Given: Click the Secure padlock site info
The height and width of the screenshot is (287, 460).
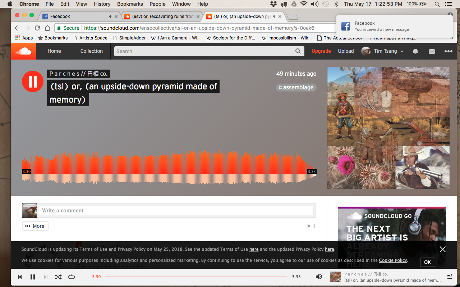Looking at the screenshot, I should coord(68,28).
